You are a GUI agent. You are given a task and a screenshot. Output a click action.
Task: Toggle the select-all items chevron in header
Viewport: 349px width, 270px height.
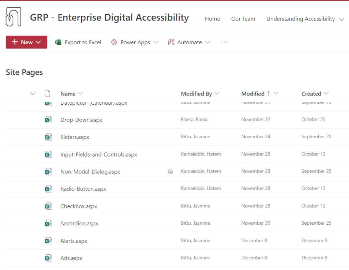(x=32, y=94)
